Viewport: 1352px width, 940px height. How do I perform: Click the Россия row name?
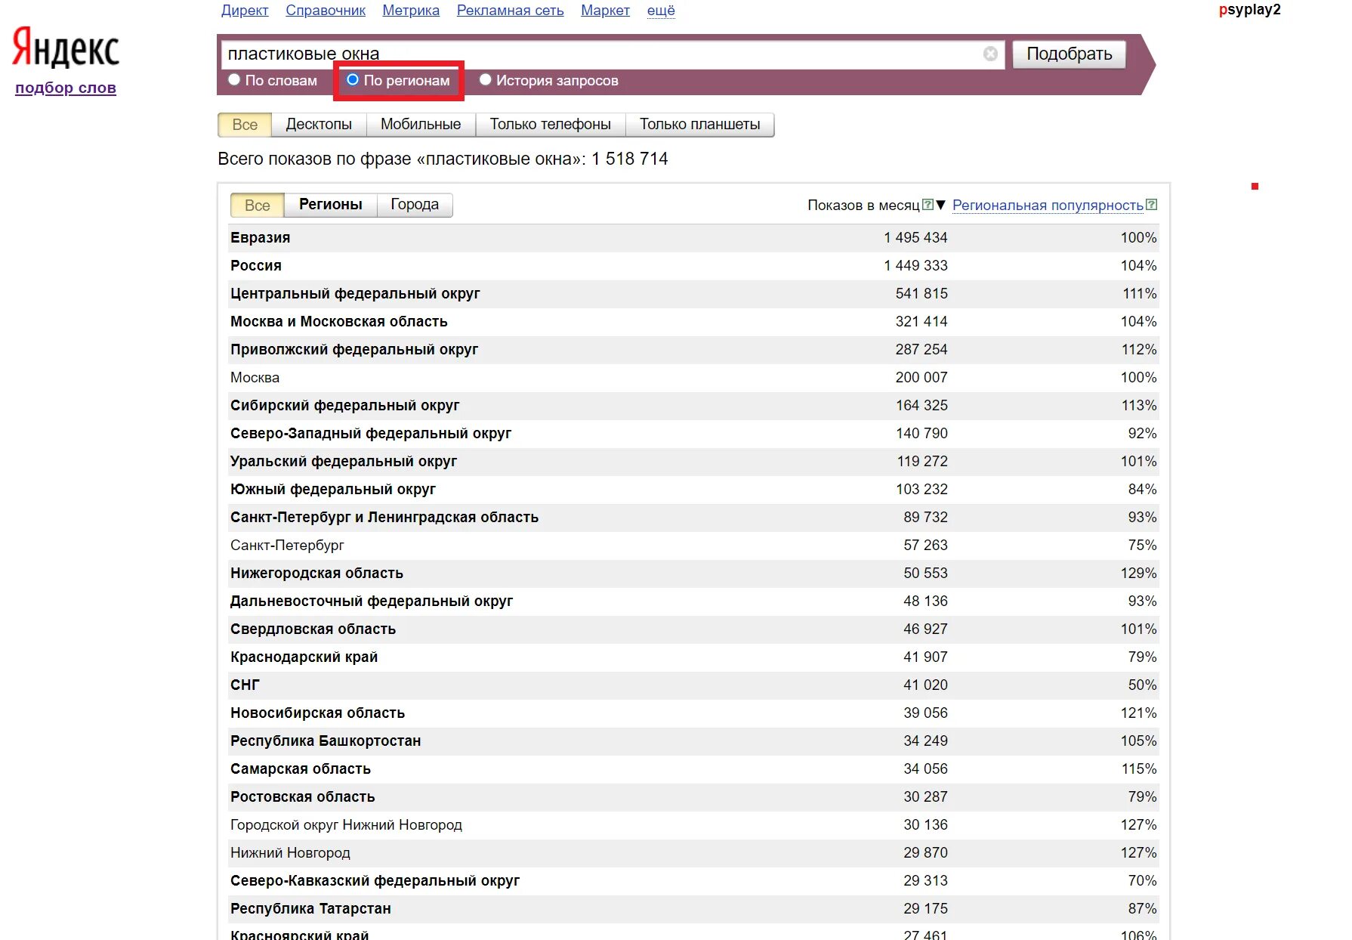pos(256,265)
